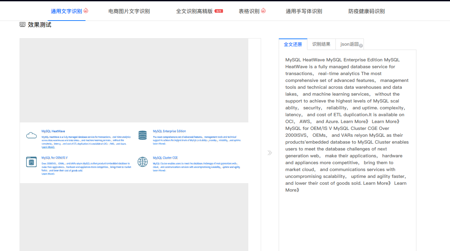This screenshot has width=450, height=251.
Task: Click Learn More under MySQL for OEM/IS V
Action: (x=48, y=174)
